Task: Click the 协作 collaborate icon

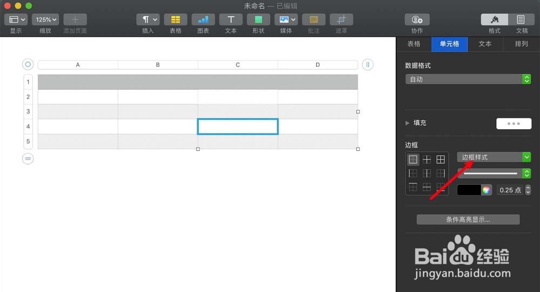Action: pos(417,19)
